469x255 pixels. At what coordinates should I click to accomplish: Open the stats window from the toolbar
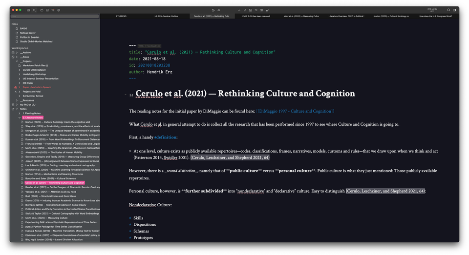pyautogui.click(x=47, y=10)
